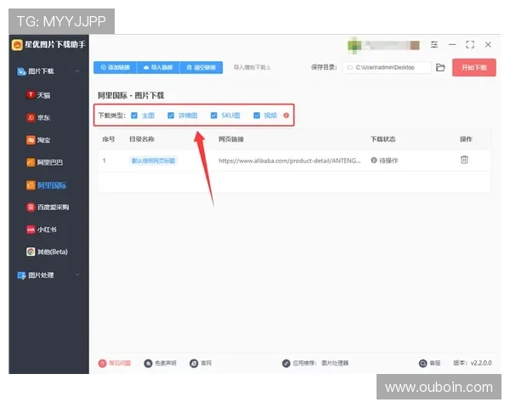Screen dimensions: 510x408
Task: Click the version v2.2.0.0 text
Action: pyautogui.click(x=473, y=363)
